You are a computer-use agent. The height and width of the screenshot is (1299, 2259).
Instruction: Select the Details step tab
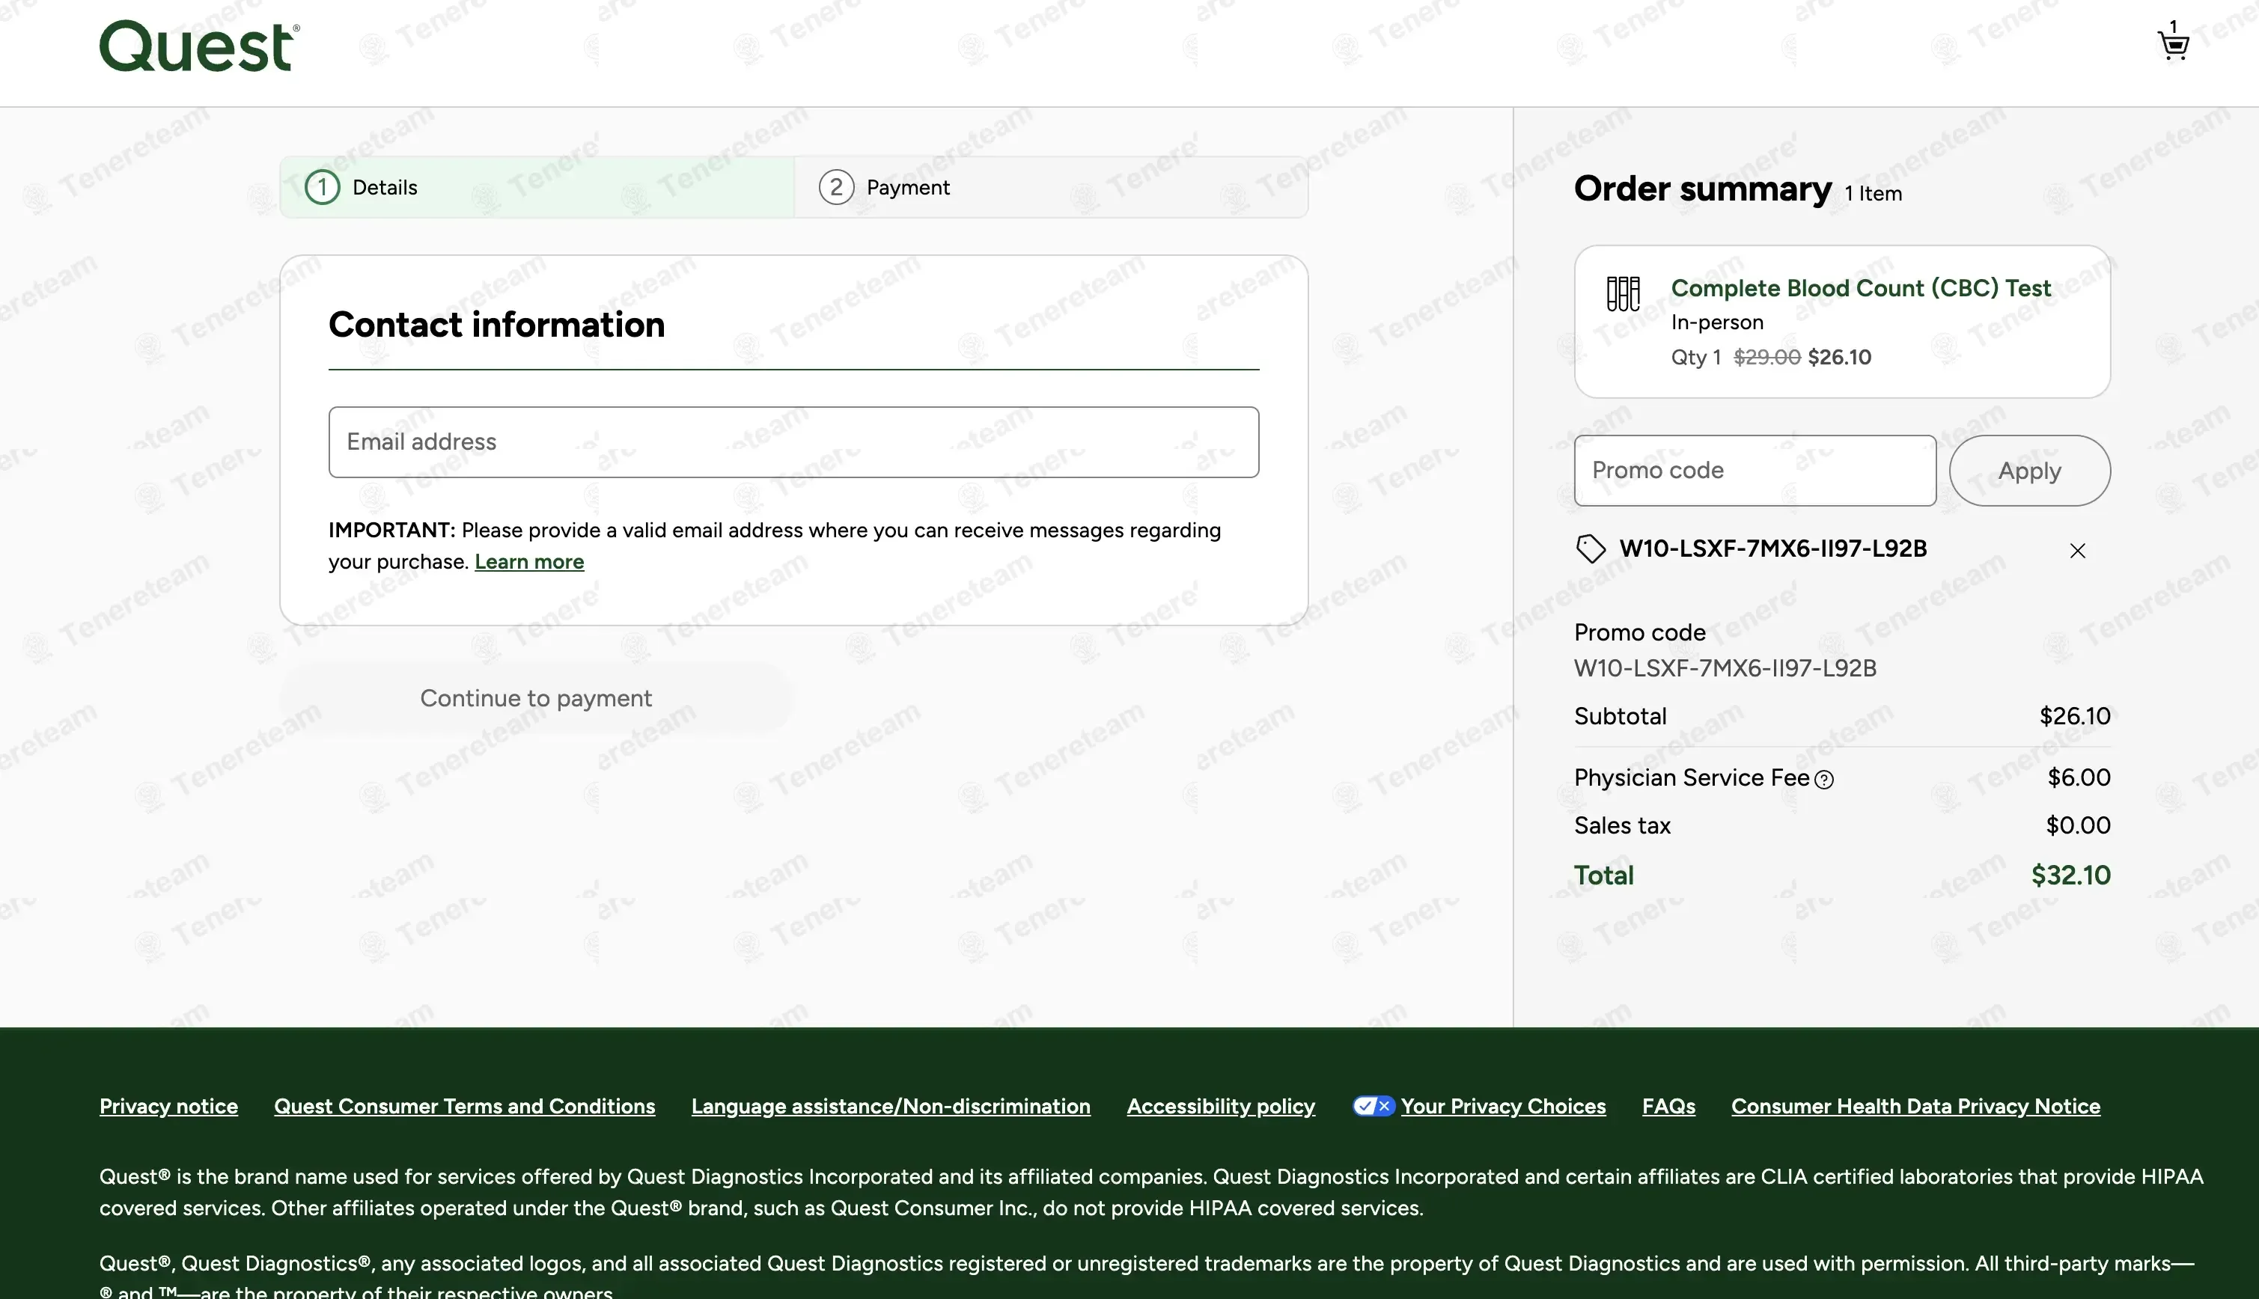click(x=536, y=187)
